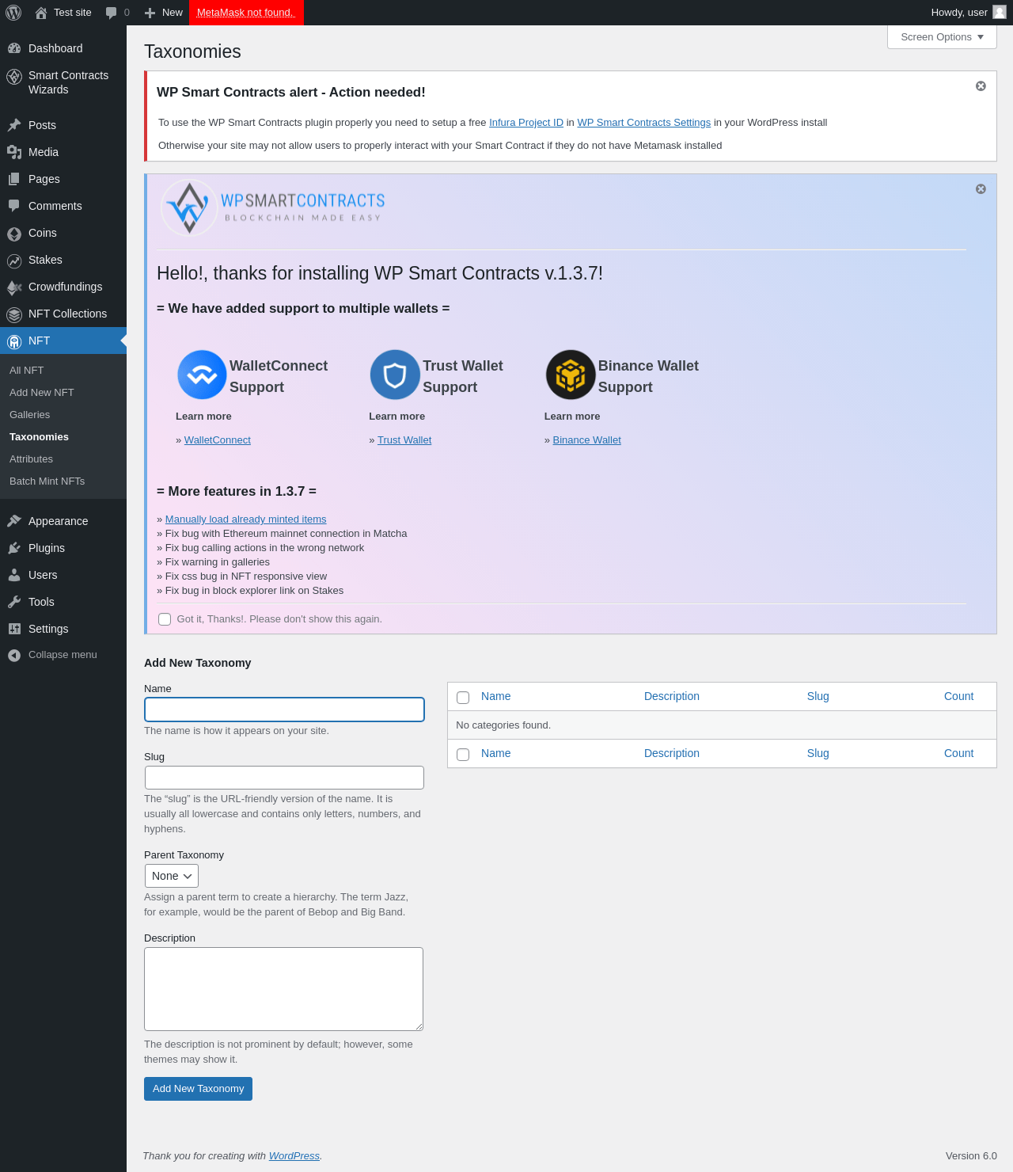The width and height of the screenshot is (1013, 1172).
Task: Focus the taxonomy Name input field
Action: coord(284,710)
